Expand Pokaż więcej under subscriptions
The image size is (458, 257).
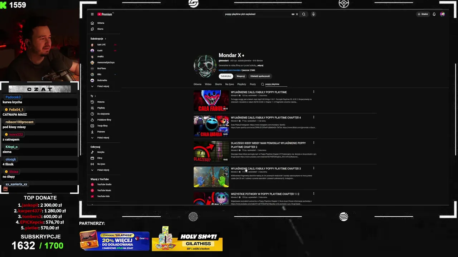(x=104, y=86)
